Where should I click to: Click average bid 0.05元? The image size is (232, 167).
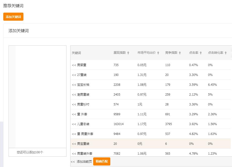point(142,65)
